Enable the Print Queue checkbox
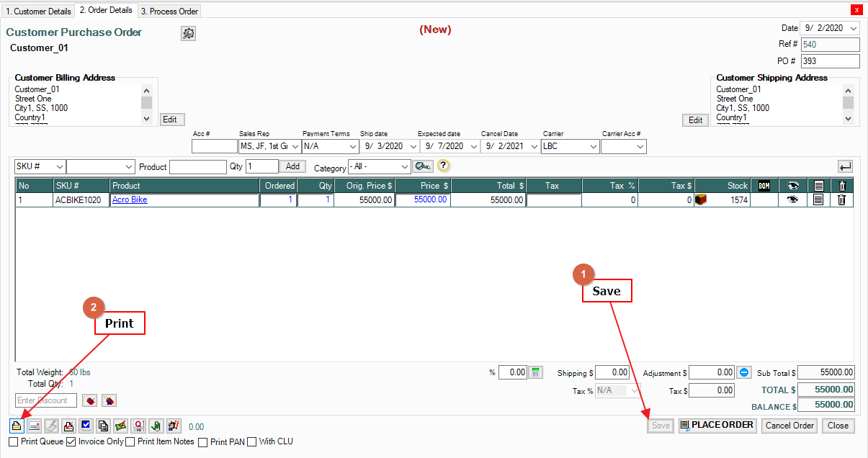 click(x=14, y=441)
